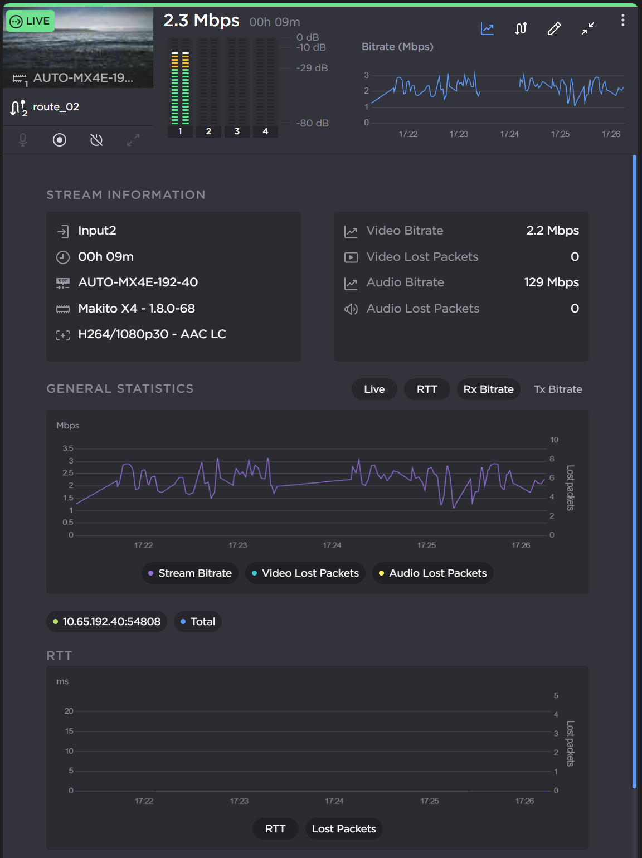Select audio channel 2 meter
The image size is (642, 858).
coord(208,131)
